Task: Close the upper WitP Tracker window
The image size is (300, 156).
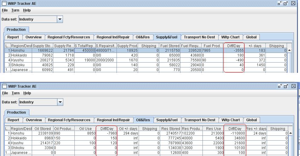Action: (293, 3)
